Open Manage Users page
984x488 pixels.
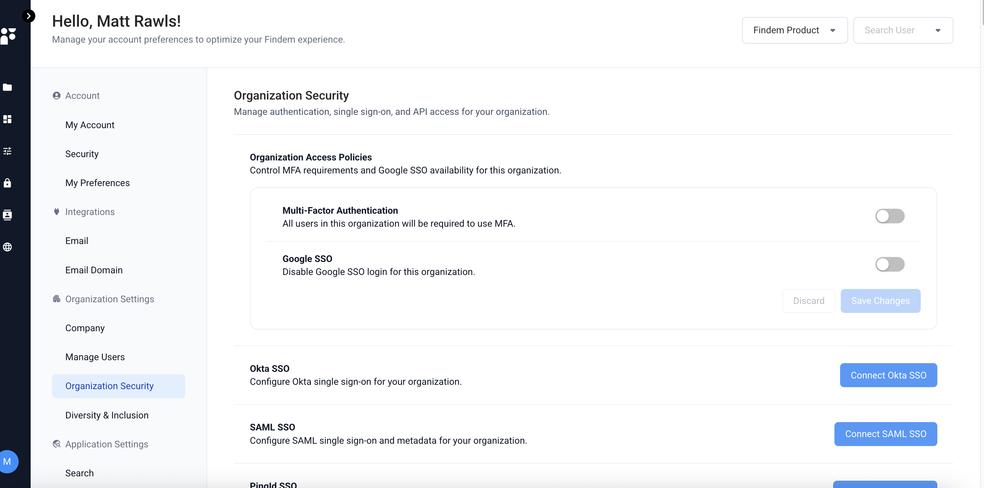[95, 357]
